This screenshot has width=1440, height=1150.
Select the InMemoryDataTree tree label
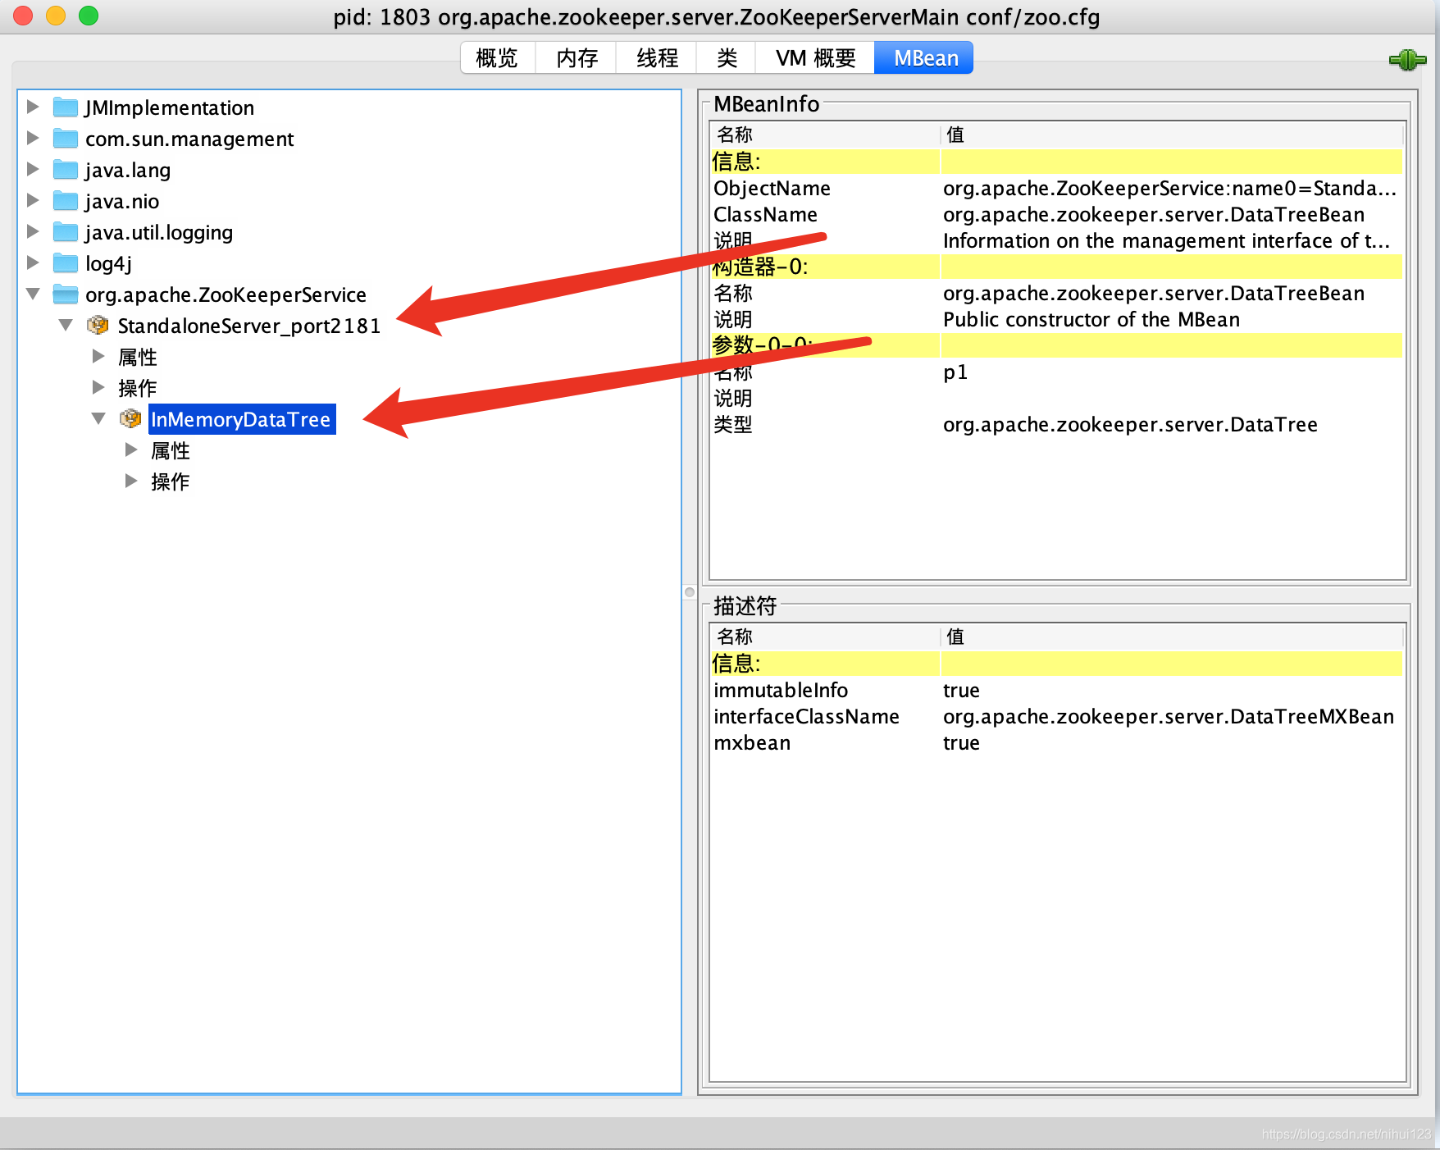[242, 419]
